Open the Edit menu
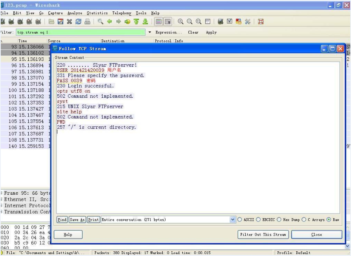The height and width of the screenshot is (256, 351). (x=17, y=13)
